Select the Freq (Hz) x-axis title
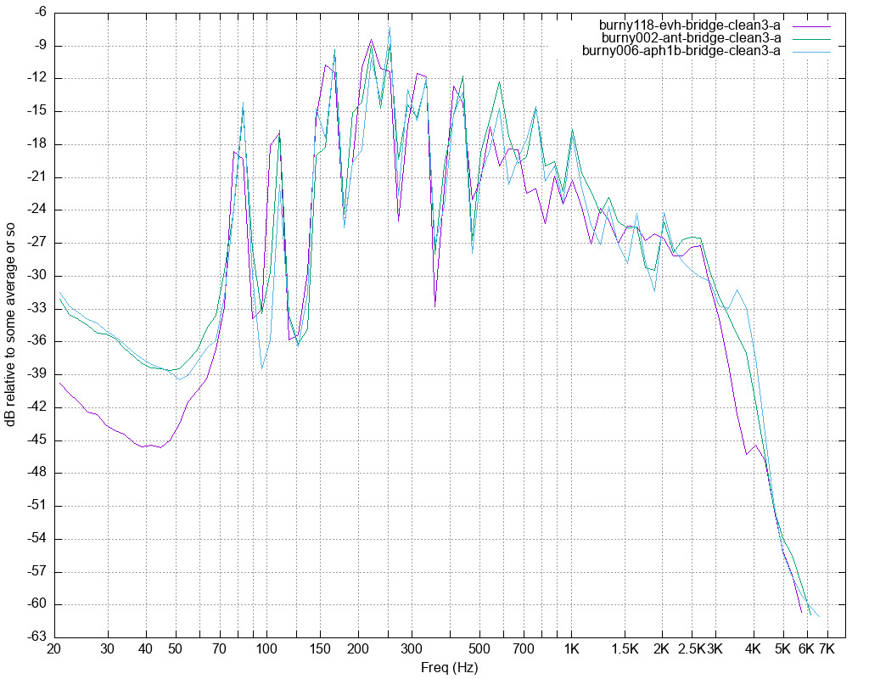This screenshot has width=869, height=679. tap(450, 667)
